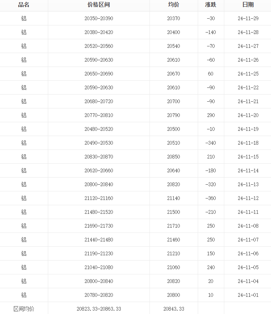Select the change value 290

(x=211, y=115)
